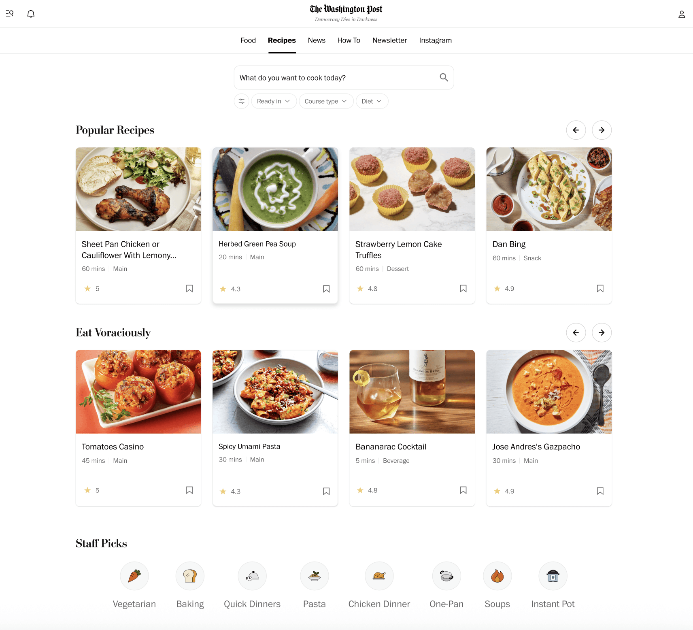Switch to the How To tab
Viewport: 693px width, 630px height.
point(349,40)
